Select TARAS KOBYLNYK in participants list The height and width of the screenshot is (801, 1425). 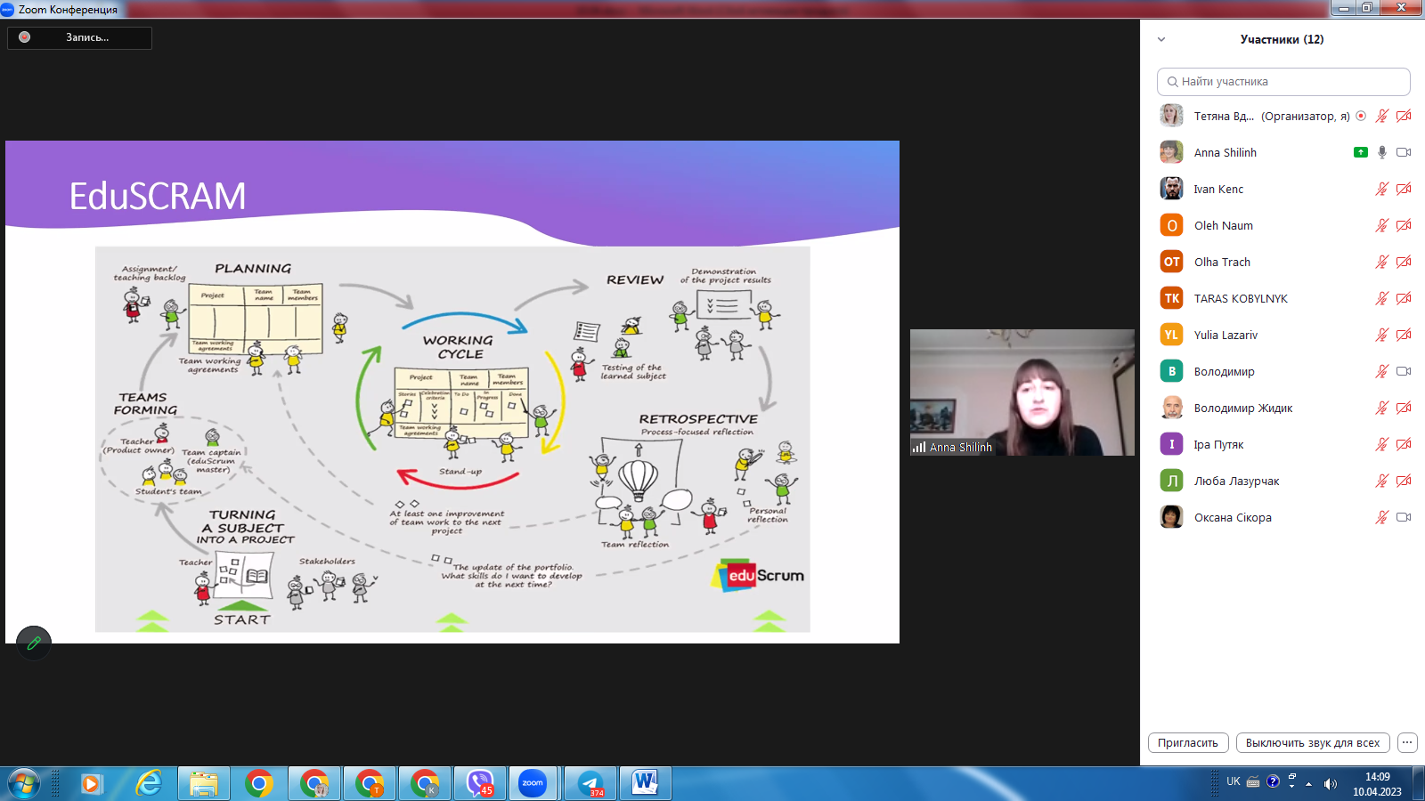[x=1241, y=298]
